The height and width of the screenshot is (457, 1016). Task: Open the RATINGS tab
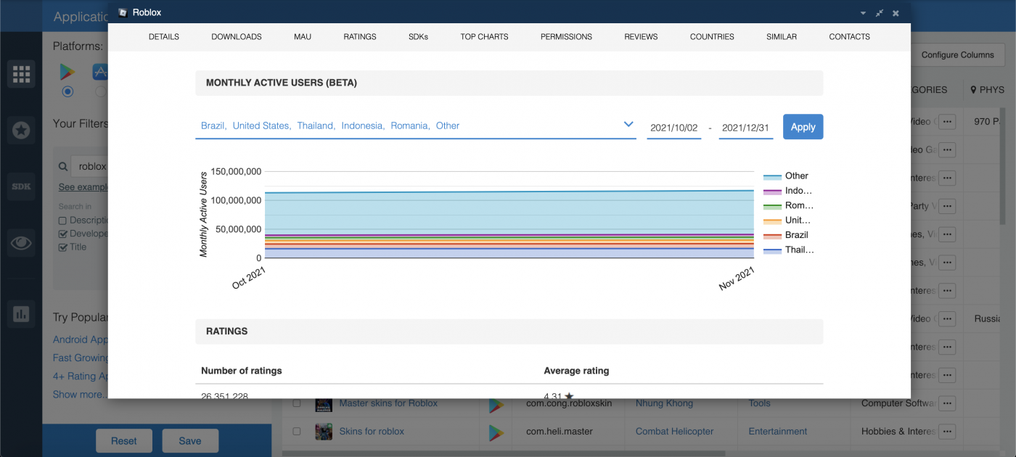point(360,36)
